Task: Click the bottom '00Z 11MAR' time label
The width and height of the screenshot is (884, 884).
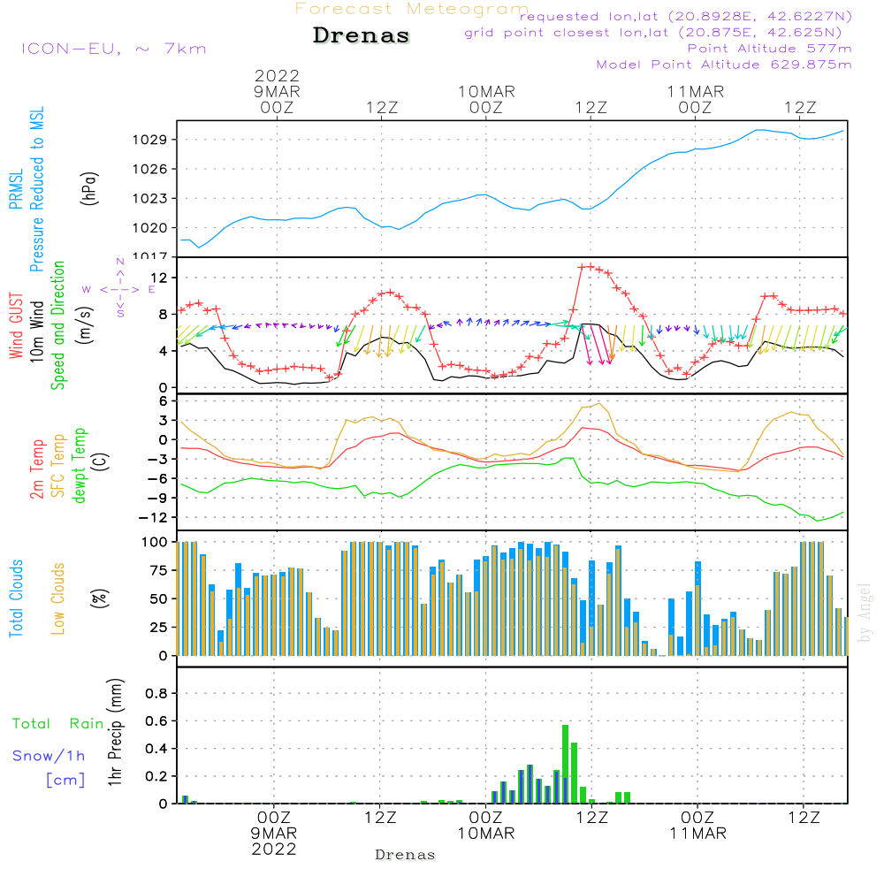Action: point(697,826)
